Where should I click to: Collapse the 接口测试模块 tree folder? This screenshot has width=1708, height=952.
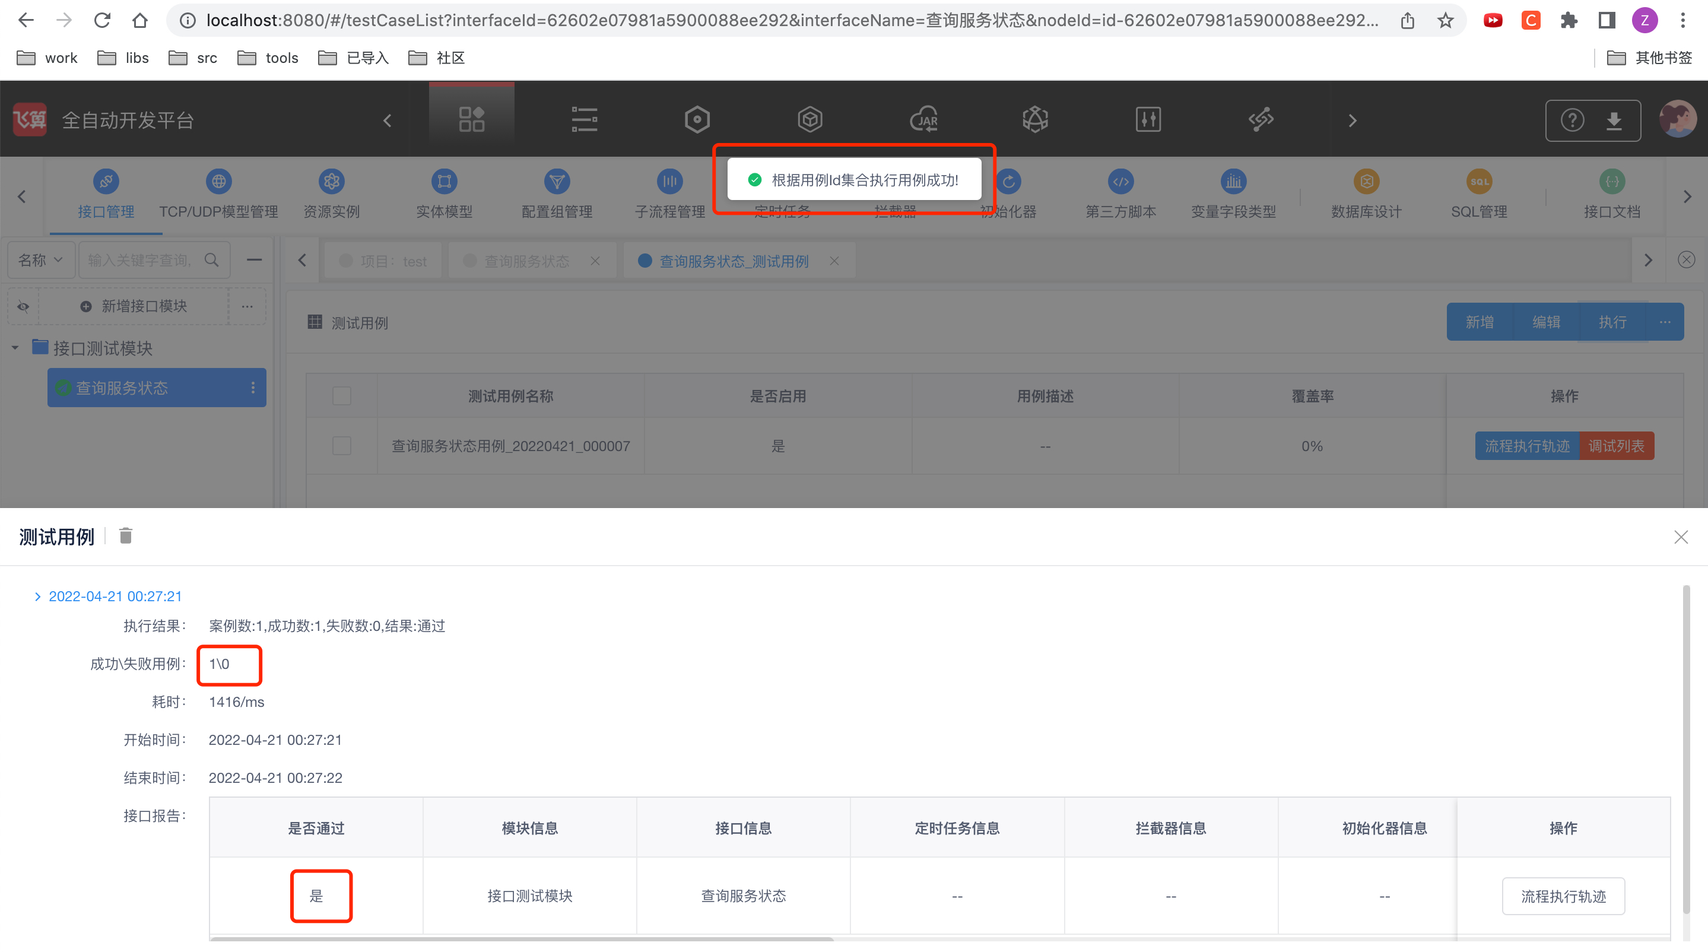(15, 347)
